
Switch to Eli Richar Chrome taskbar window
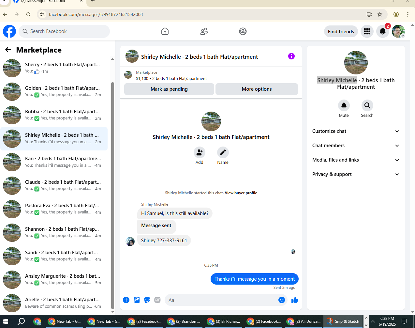224,321
